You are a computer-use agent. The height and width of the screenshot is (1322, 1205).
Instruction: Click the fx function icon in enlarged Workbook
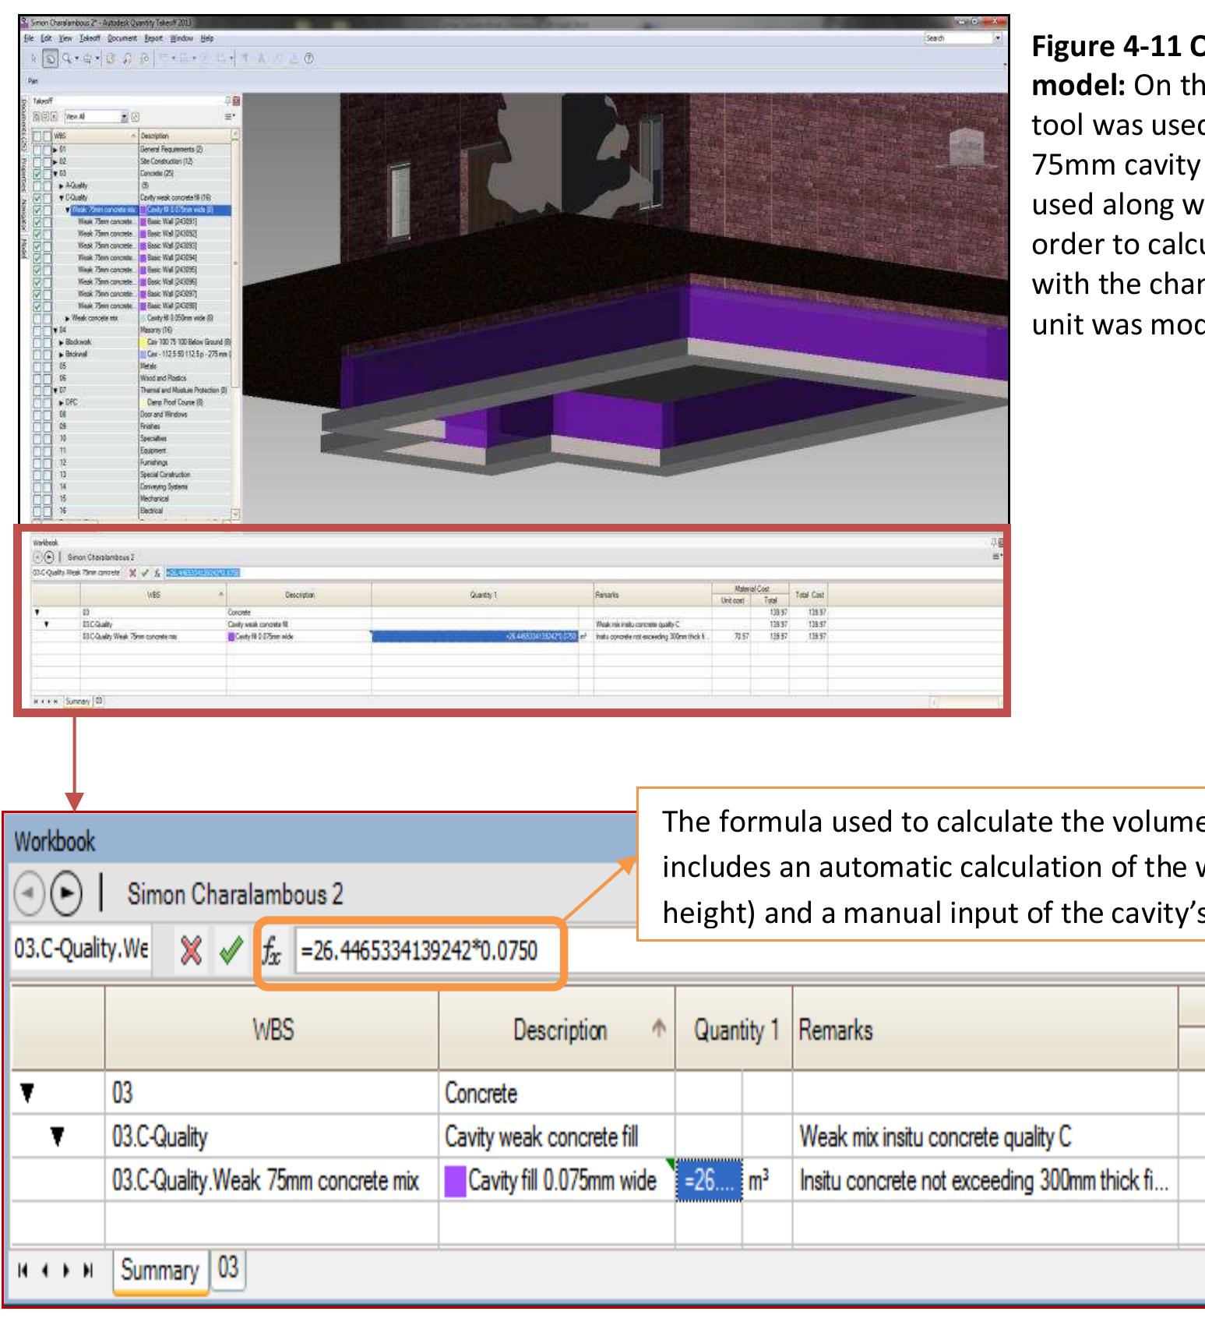coord(271,951)
